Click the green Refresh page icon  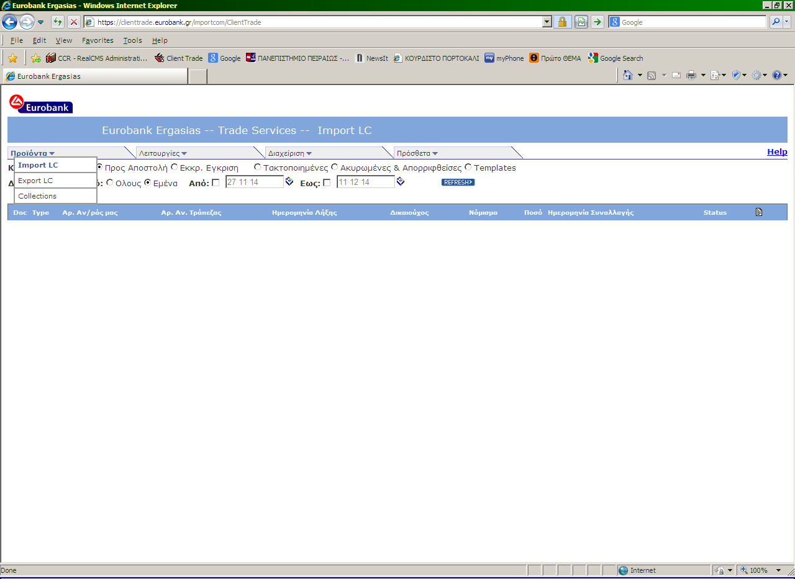[58, 22]
